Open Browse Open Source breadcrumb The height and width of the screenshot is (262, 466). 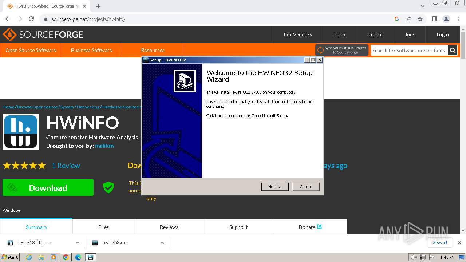[37, 107]
